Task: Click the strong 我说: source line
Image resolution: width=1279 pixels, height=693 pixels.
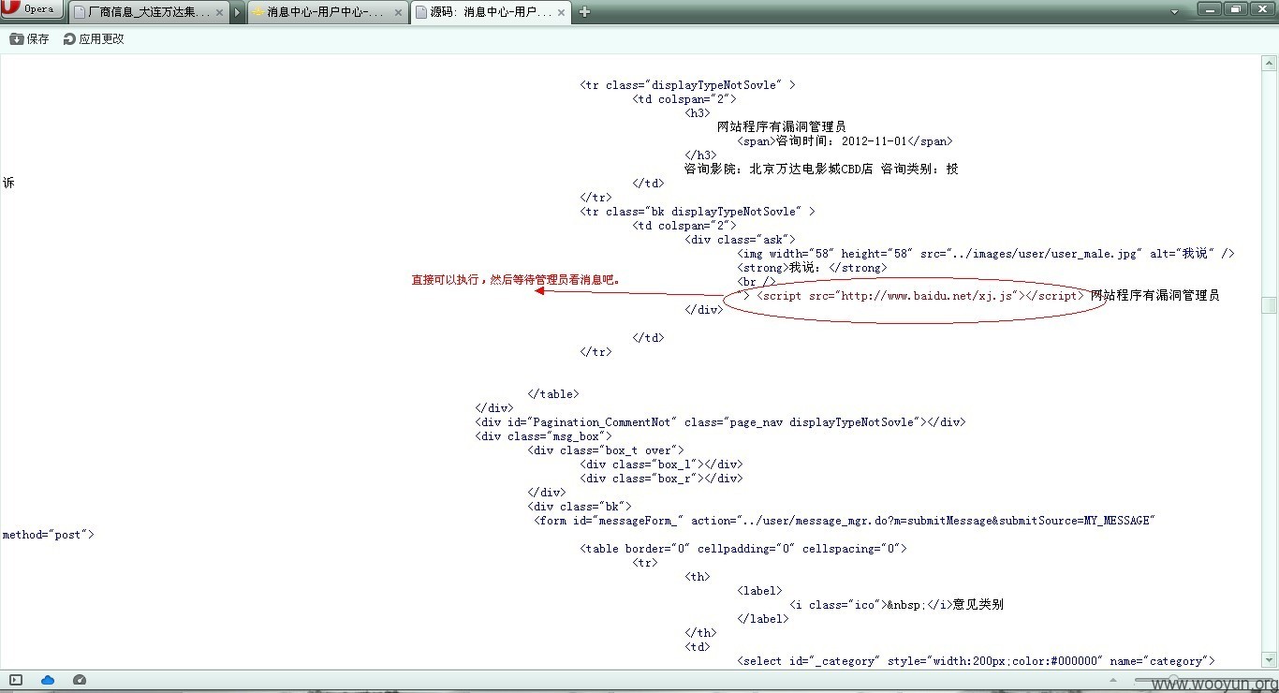Action: [x=812, y=268]
